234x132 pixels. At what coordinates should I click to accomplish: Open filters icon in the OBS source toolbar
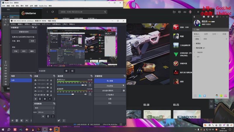click(x=72, y=71)
